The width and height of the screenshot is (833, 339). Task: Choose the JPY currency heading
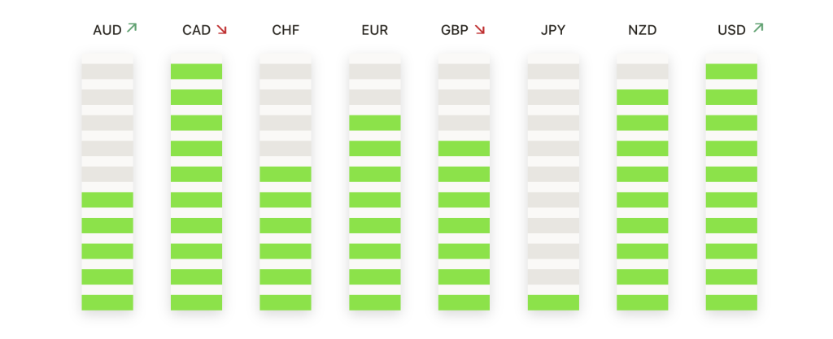pos(553,31)
